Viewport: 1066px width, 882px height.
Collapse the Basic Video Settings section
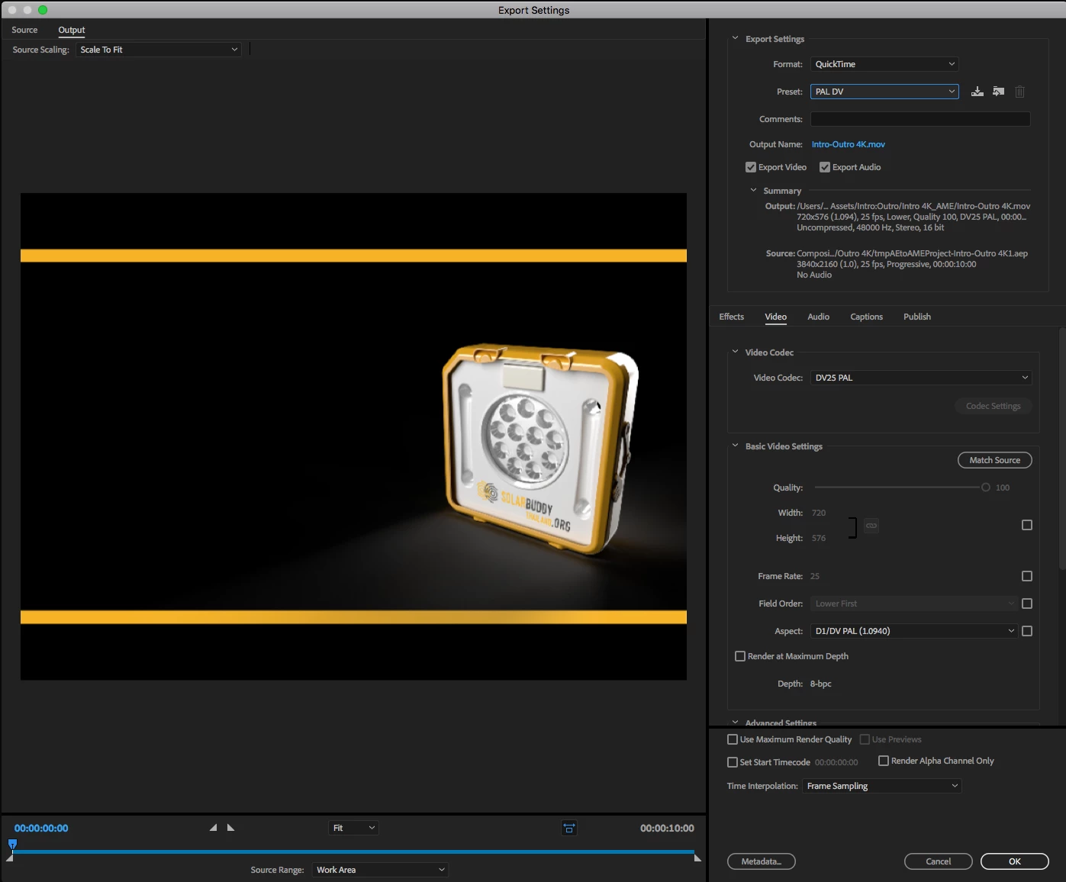[735, 446]
